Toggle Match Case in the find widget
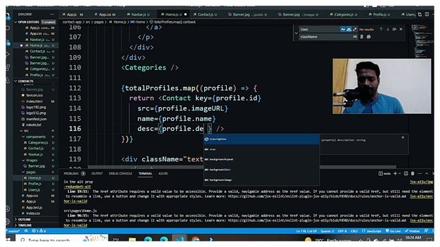The image size is (440, 247). pyautogui.click(x=342, y=29)
